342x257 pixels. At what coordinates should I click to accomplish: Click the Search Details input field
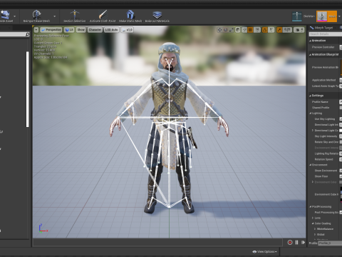[x=326, y=34]
